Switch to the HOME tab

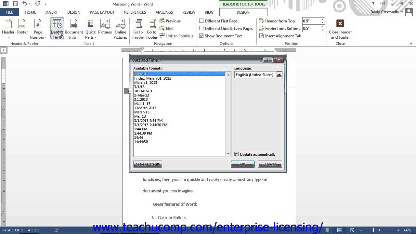pos(30,12)
